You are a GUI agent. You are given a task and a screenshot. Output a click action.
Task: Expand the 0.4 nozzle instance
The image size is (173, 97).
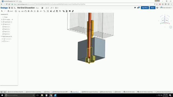pyautogui.click(x=2, y=19)
